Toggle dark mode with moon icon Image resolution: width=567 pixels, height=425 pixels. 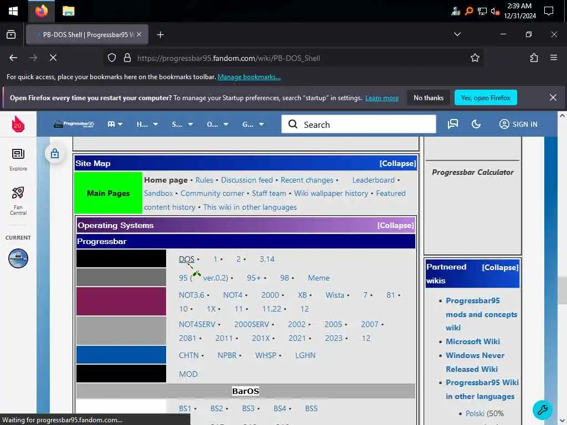click(476, 125)
